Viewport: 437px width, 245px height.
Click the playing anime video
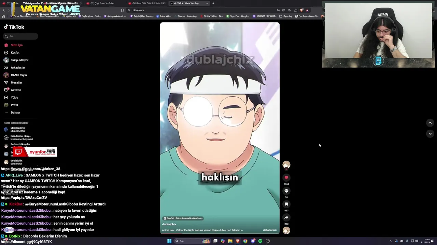pyautogui.click(x=220, y=128)
